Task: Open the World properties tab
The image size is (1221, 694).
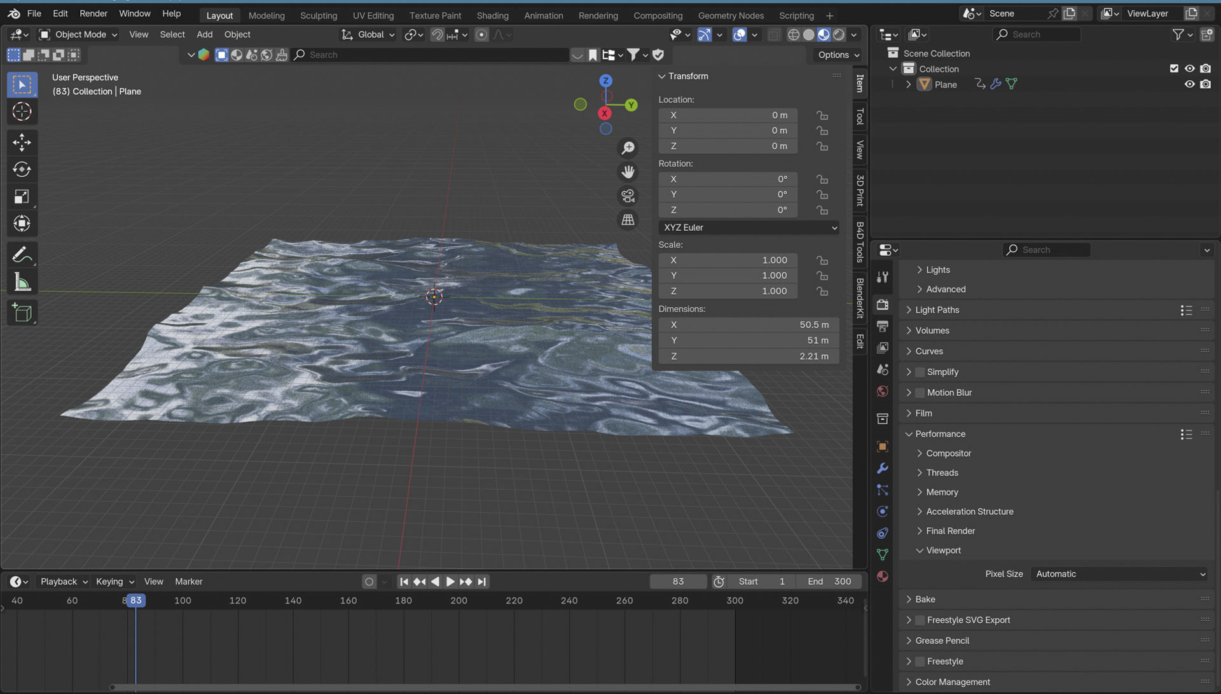Action: point(883,391)
